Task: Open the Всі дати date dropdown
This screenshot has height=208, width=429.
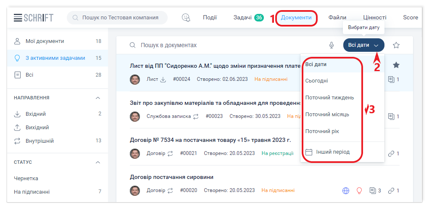Action: click(363, 45)
